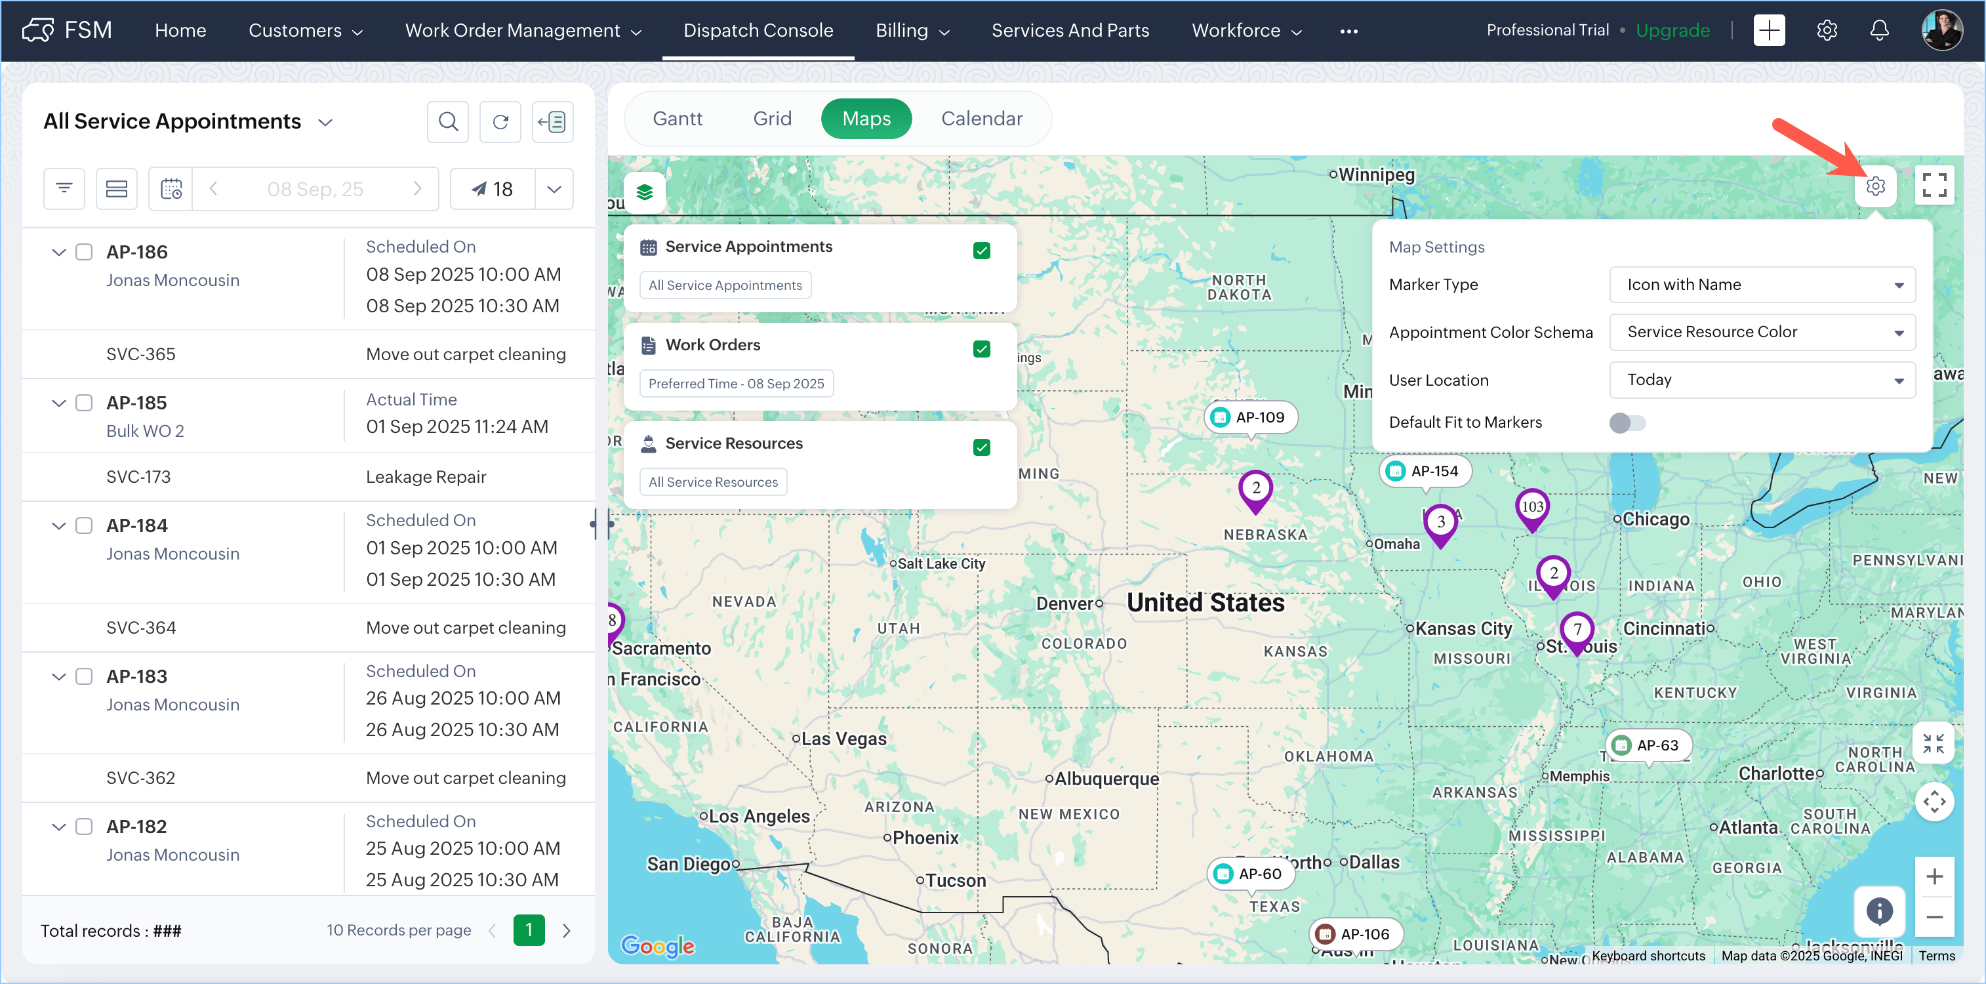This screenshot has height=984, width=1986.
Task: Open the map layers icon
Action: coord(645,192)
